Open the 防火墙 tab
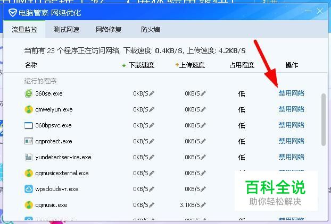 pos(151,30)
